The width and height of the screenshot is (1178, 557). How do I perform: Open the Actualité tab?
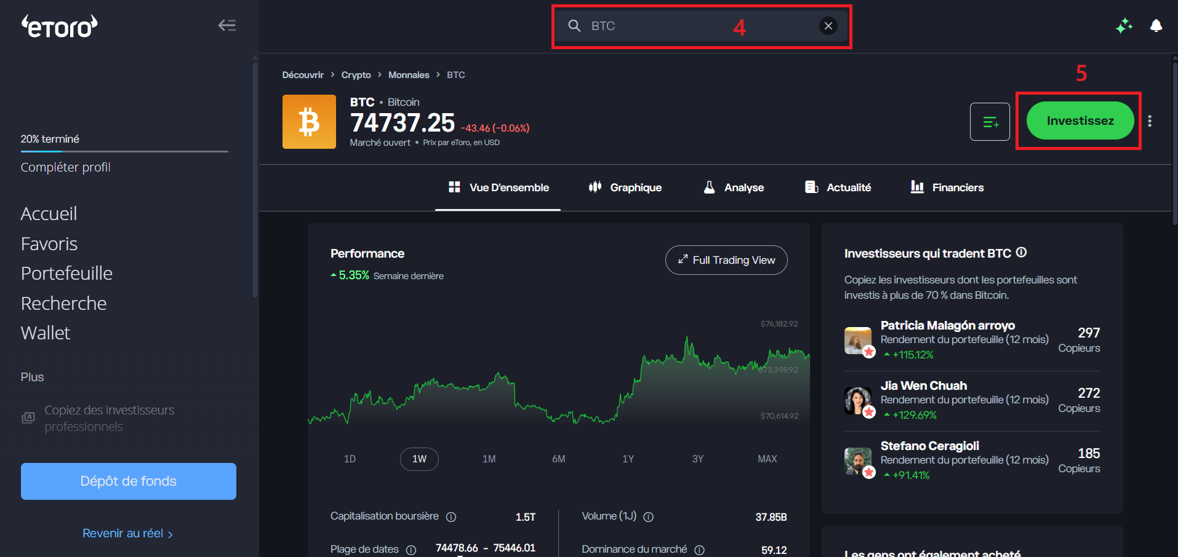[838, 188]
